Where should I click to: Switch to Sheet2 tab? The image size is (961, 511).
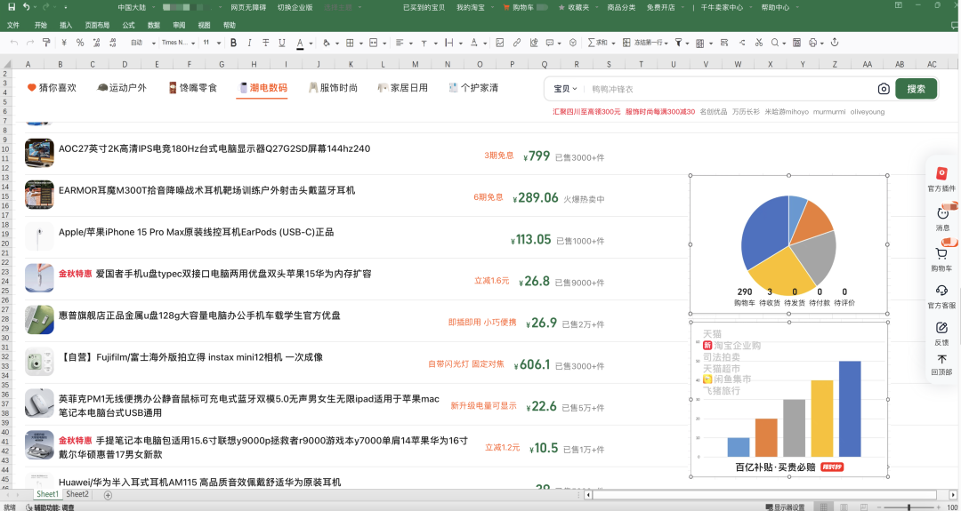coord(77,494)
